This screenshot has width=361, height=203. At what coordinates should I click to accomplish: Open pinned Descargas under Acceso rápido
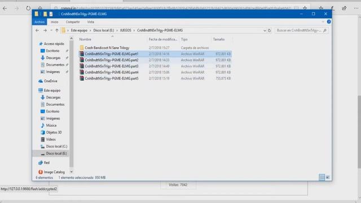tap(53, 58)
